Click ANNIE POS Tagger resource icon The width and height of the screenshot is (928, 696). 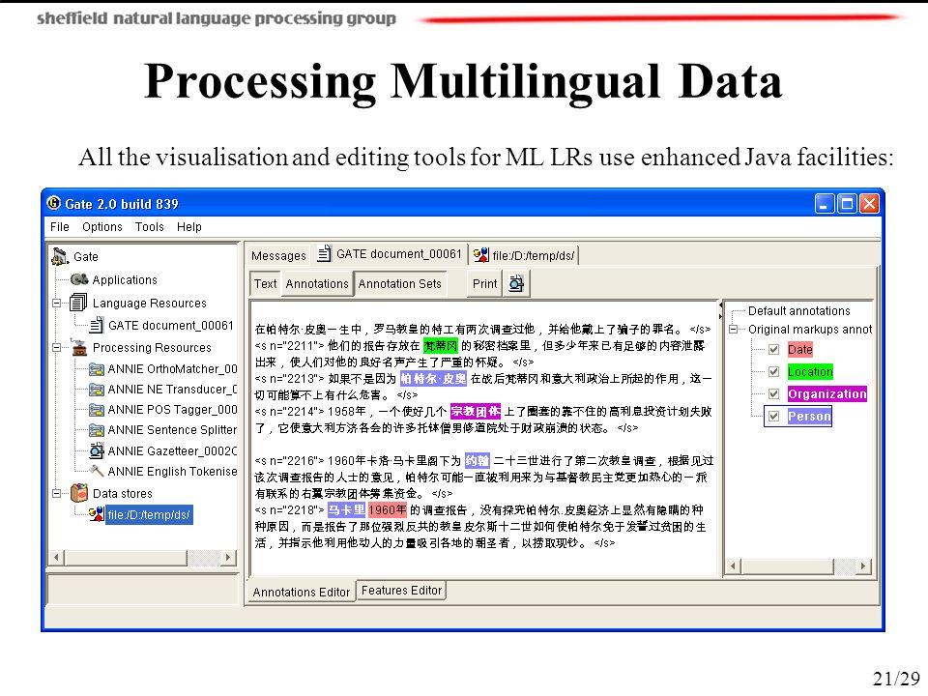97,410
